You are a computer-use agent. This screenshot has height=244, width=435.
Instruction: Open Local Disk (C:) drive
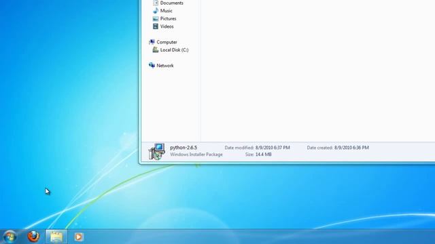click(x=171, y=49)
